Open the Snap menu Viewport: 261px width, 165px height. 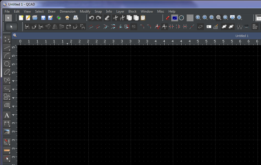(98, 11)
